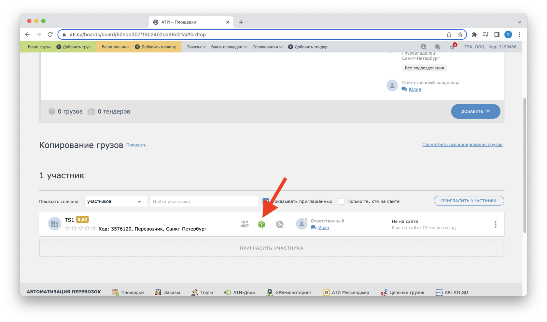Screen dimensions: 547x322
Task: Open API ATI.SU in the footer bar
Action: click(452, 292)
